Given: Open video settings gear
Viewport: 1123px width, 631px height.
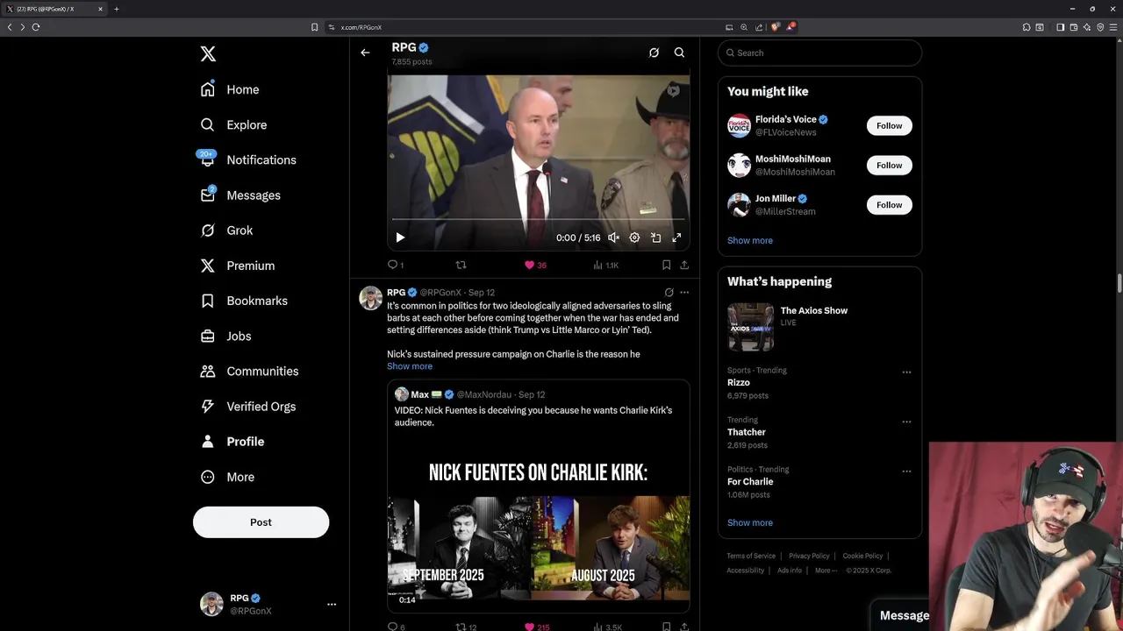Looking at the screenshot, I should tap(634, 238).
